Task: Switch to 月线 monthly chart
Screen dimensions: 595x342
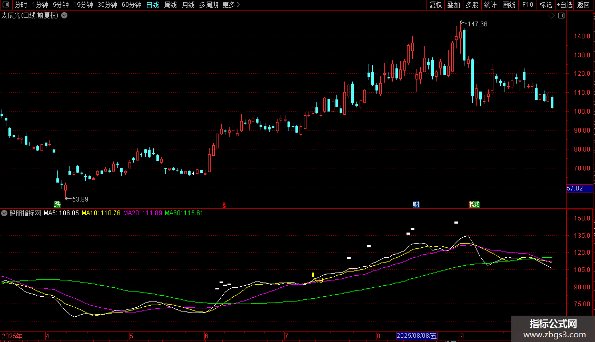Action: 188,5
